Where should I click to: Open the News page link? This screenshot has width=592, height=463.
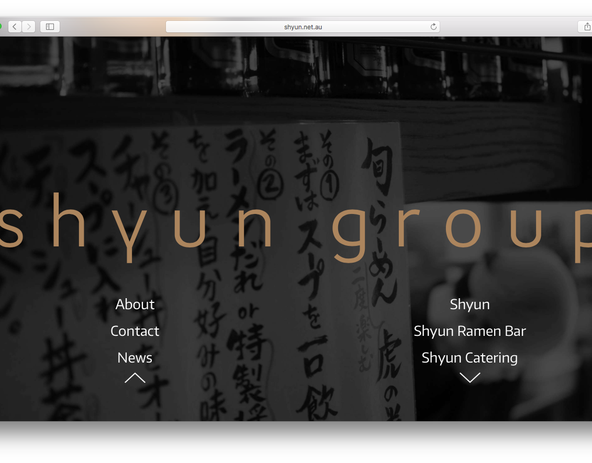[135, 358]
